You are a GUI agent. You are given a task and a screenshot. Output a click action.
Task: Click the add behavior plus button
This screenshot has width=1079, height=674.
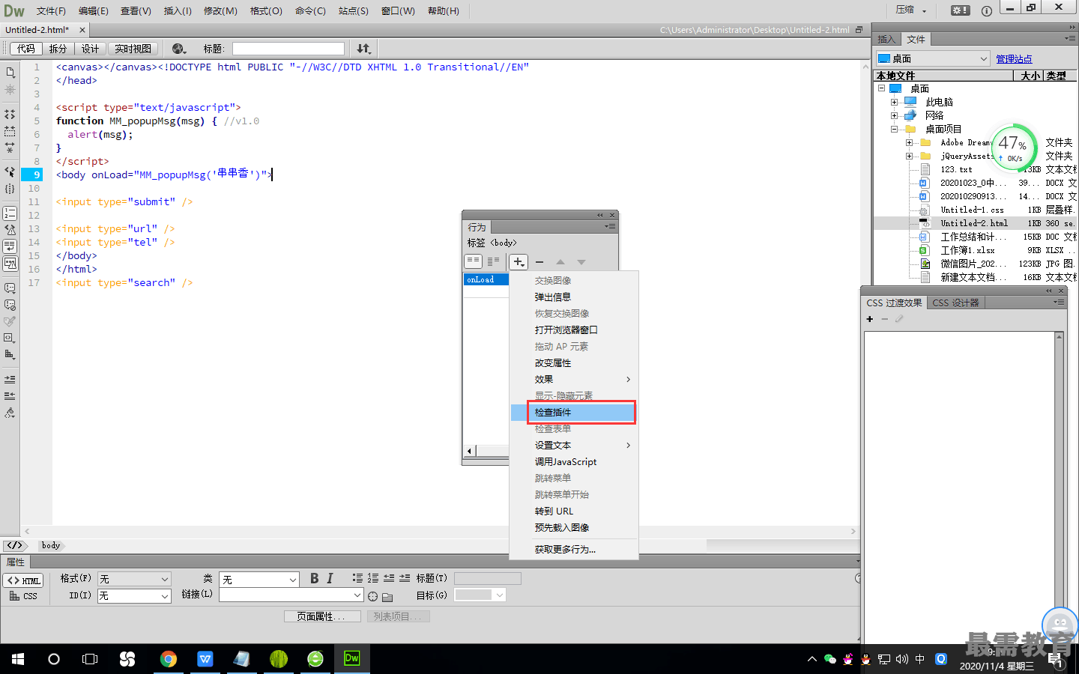click(519, 261)
